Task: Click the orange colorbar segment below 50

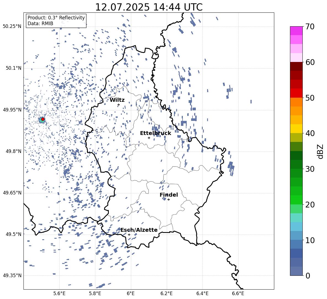Action: pyautogui.click(x=296, y=102)
